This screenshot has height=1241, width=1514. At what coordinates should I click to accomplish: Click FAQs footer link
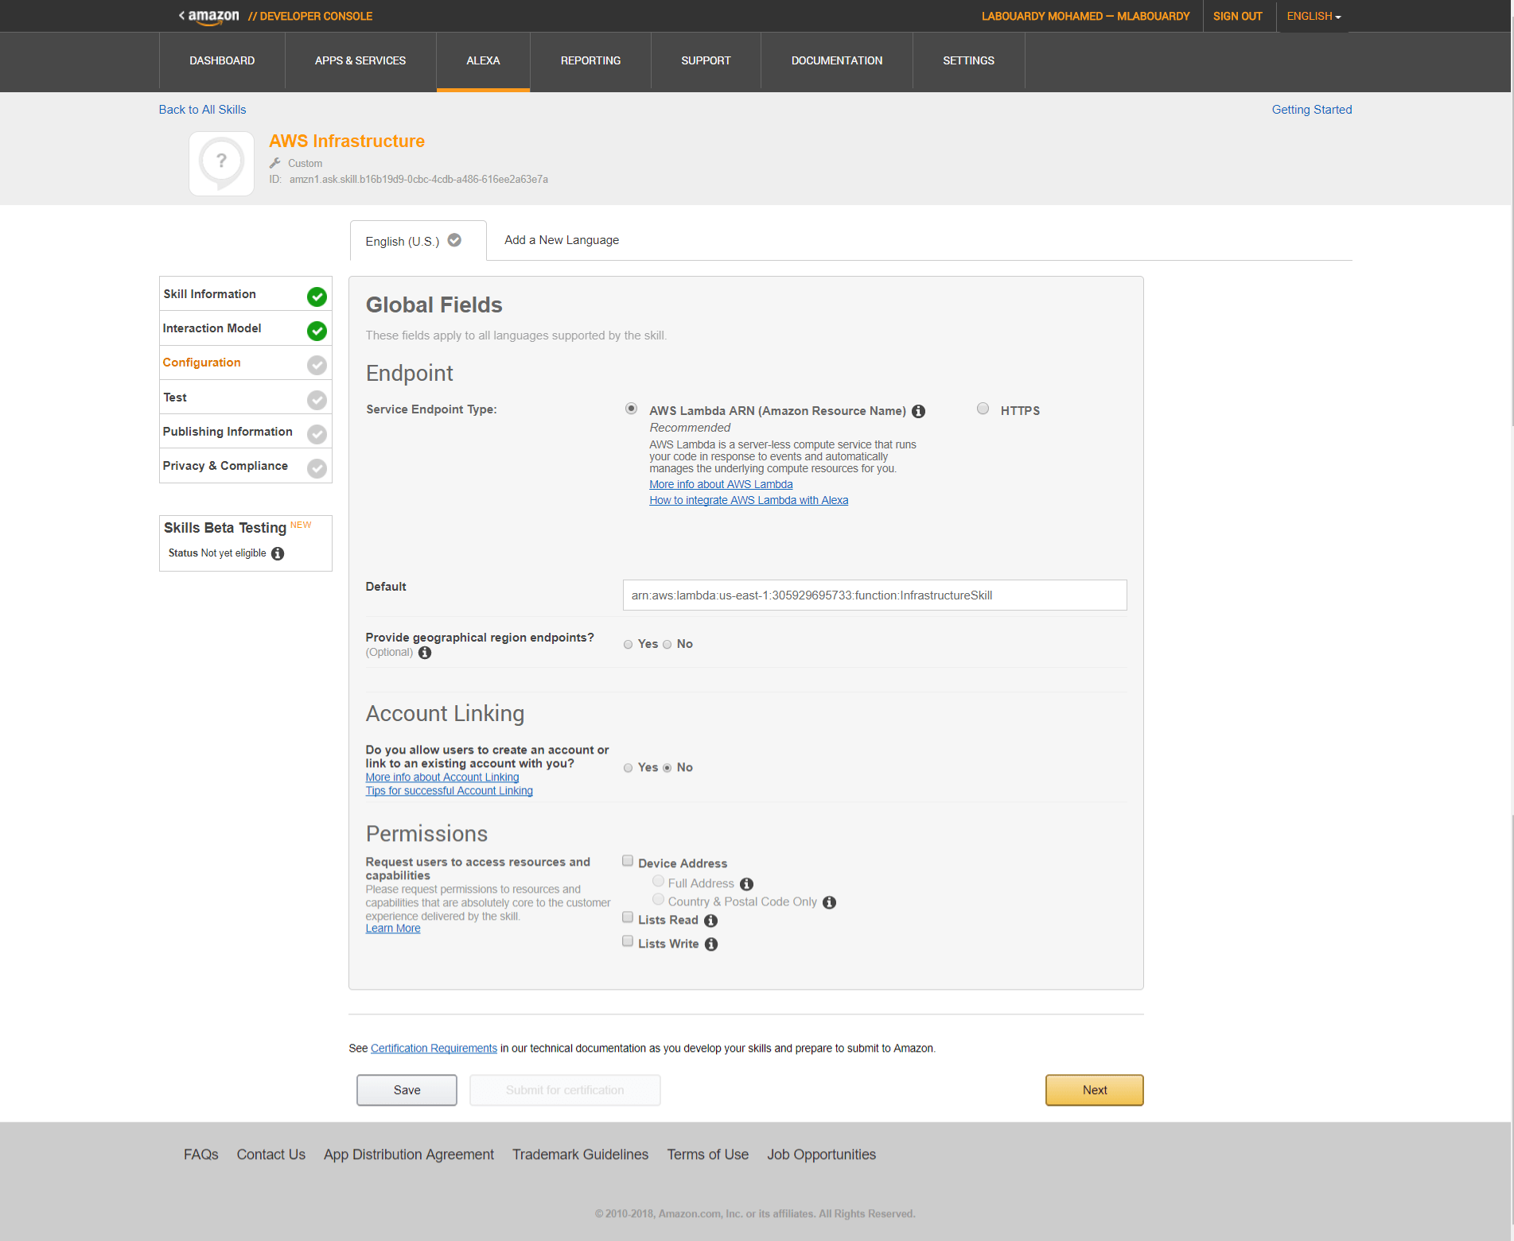[x=200, y=1154]
